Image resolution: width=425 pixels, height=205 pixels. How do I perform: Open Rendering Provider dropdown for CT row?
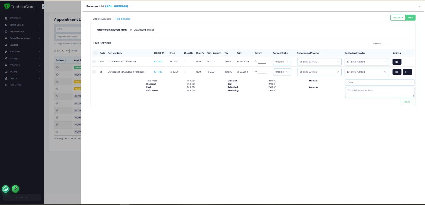pyautogui.click(x=367, y=62)
